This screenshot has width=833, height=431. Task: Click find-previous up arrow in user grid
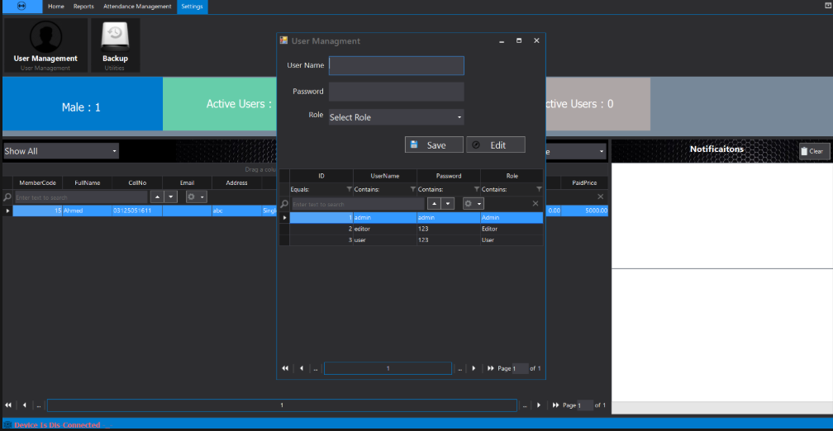tap(434, 203)
